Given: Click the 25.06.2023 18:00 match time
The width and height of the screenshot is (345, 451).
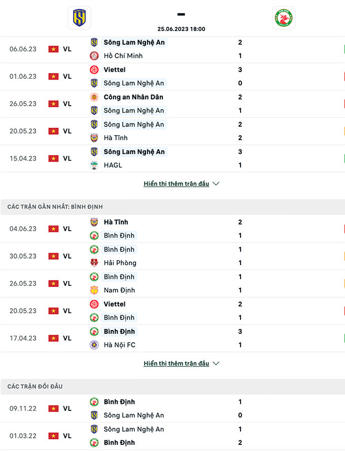Looking at the screenshot, I should (x=181, y=29).
